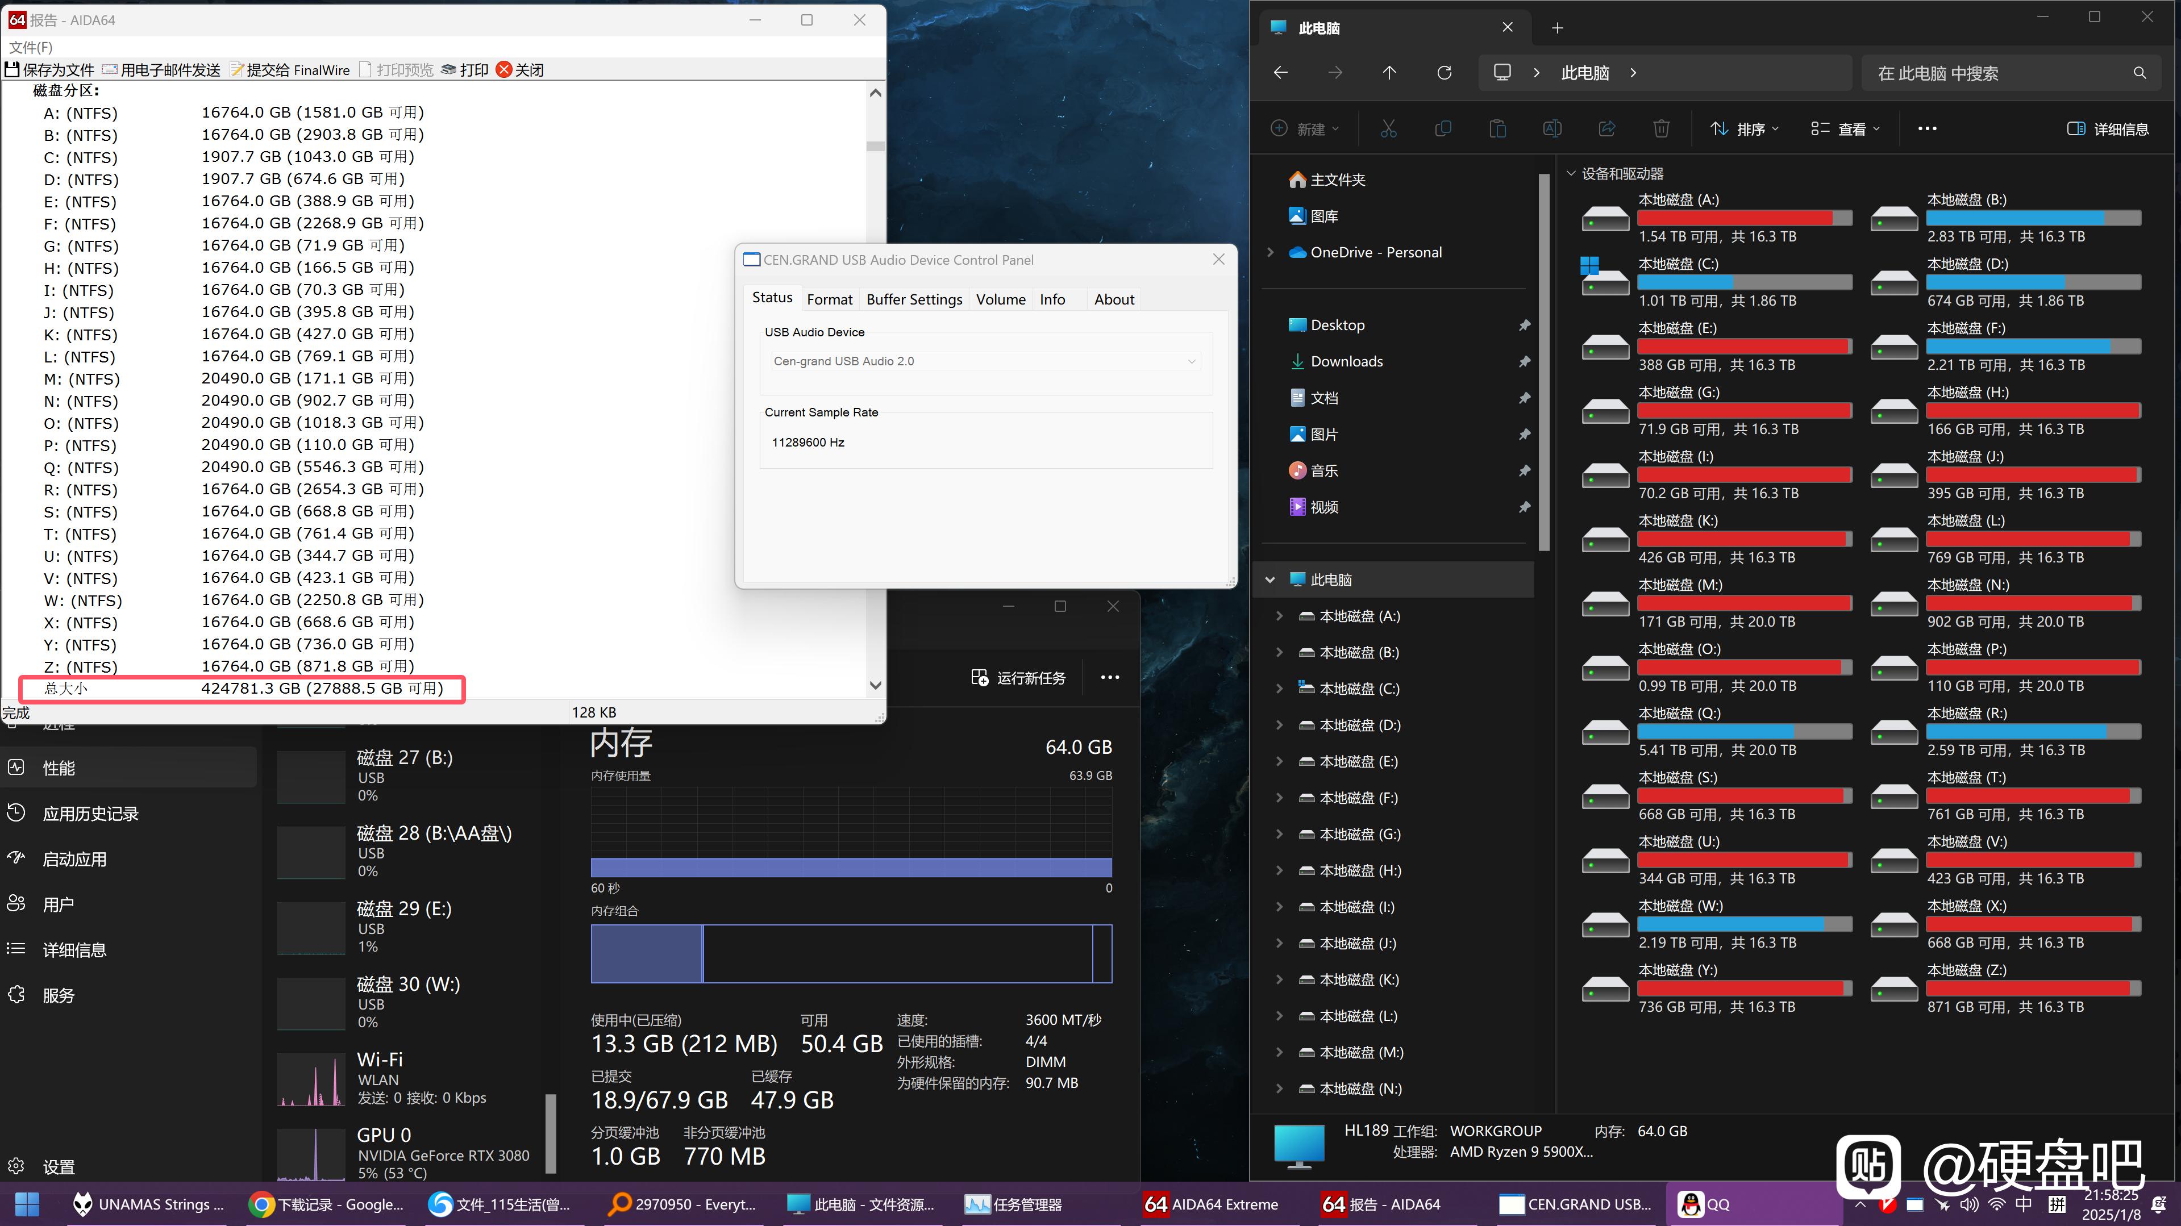
Task: Open the Info tab in CEN.GRAND panel
Action: click(x=1052, y=299)
